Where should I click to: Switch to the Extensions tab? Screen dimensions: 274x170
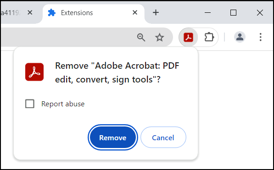click(89, 13)
